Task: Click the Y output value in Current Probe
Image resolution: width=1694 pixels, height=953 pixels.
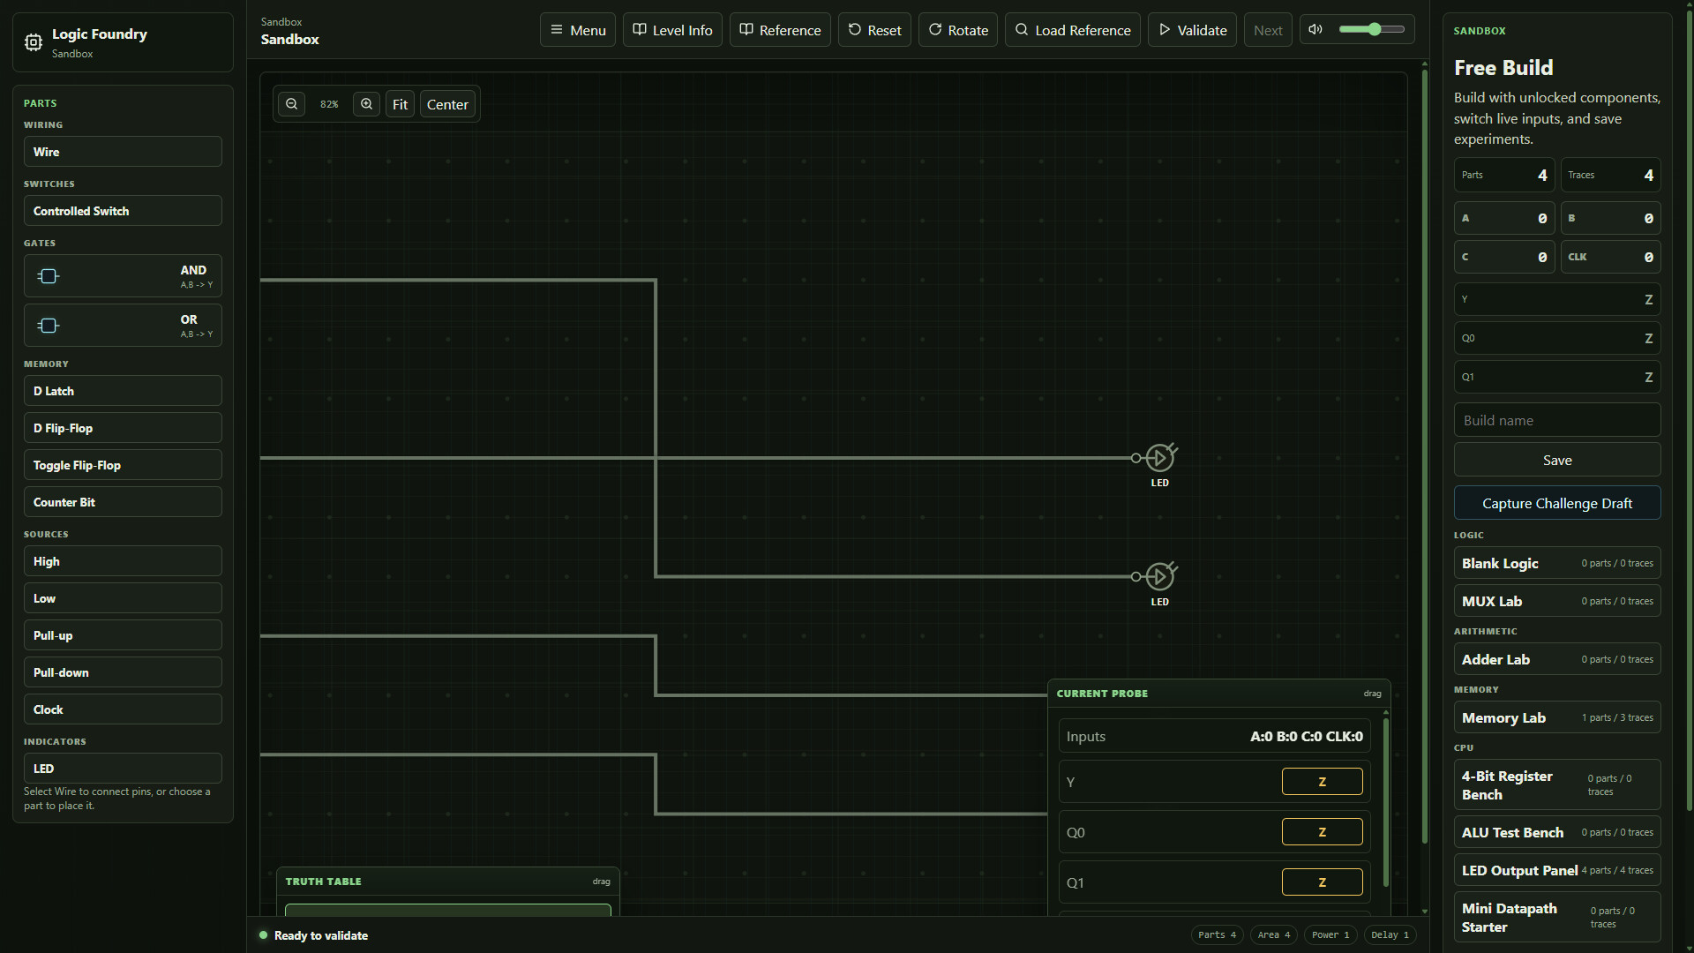Action: pos(1322,782)
